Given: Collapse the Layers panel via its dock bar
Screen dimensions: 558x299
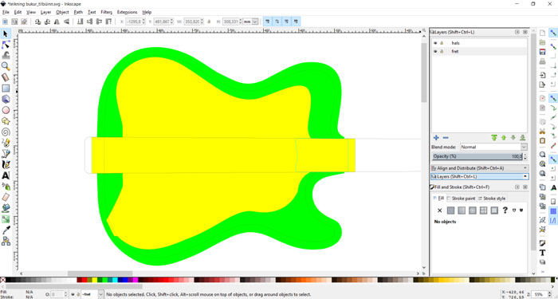Looking at the screenshot, I should coord(479,176).
